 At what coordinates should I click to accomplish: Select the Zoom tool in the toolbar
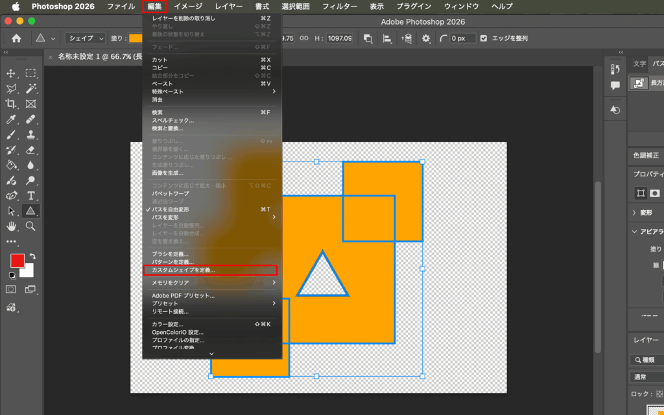tap(30, 226)
